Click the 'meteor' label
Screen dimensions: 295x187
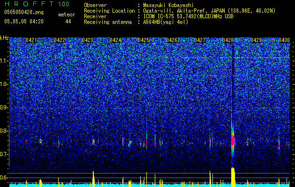[x=67, y=14]
